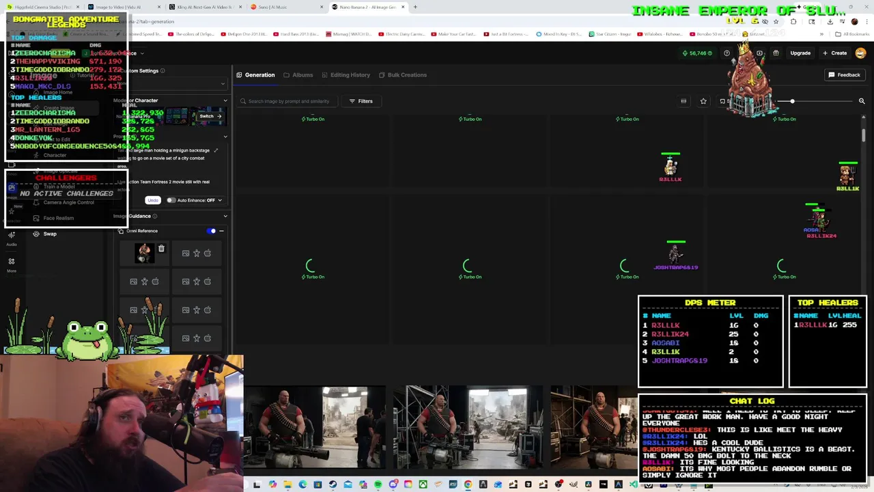Switch to the Suno AI Music browser tab
Image resolution: width=874 pixels, height=492 pixels.
tap(287, 7)
